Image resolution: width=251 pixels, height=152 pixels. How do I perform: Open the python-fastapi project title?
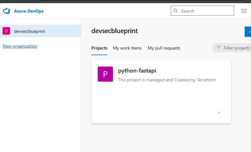tap(137, 71)
